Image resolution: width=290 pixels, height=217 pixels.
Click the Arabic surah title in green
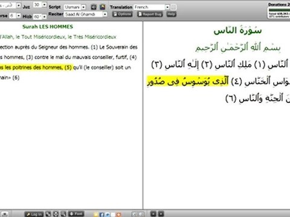(237, 31)
